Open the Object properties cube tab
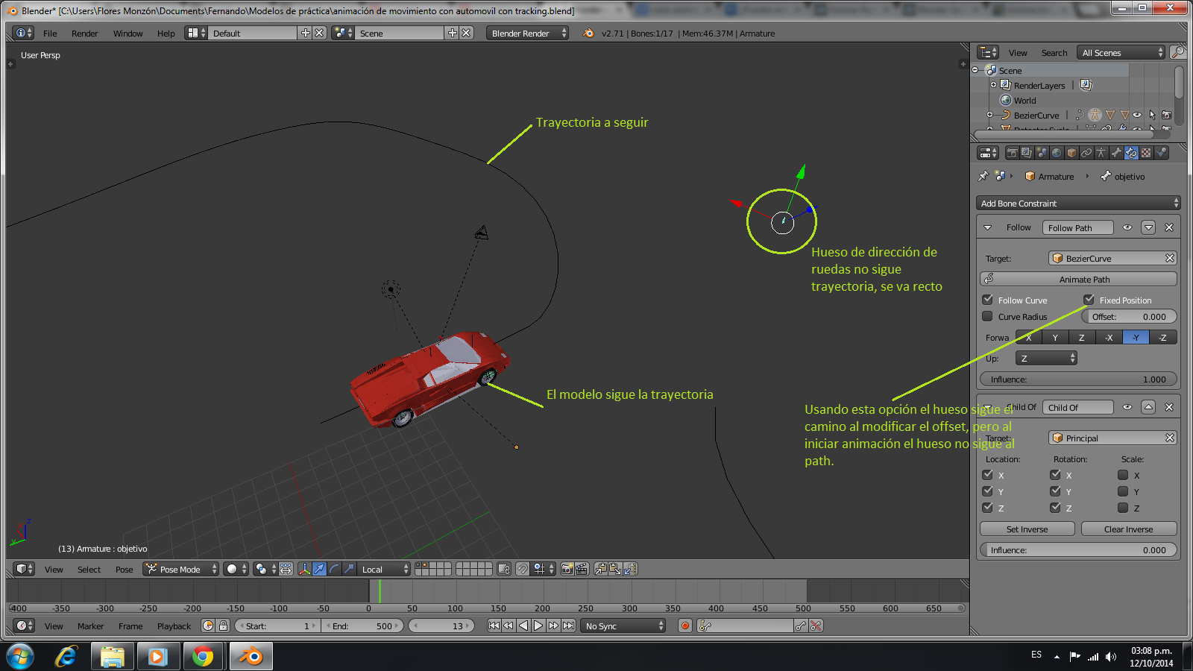 [x=1071, y=153]
